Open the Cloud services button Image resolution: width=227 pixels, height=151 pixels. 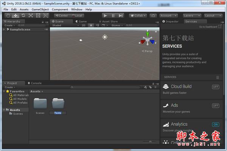(x=153, y=16)
